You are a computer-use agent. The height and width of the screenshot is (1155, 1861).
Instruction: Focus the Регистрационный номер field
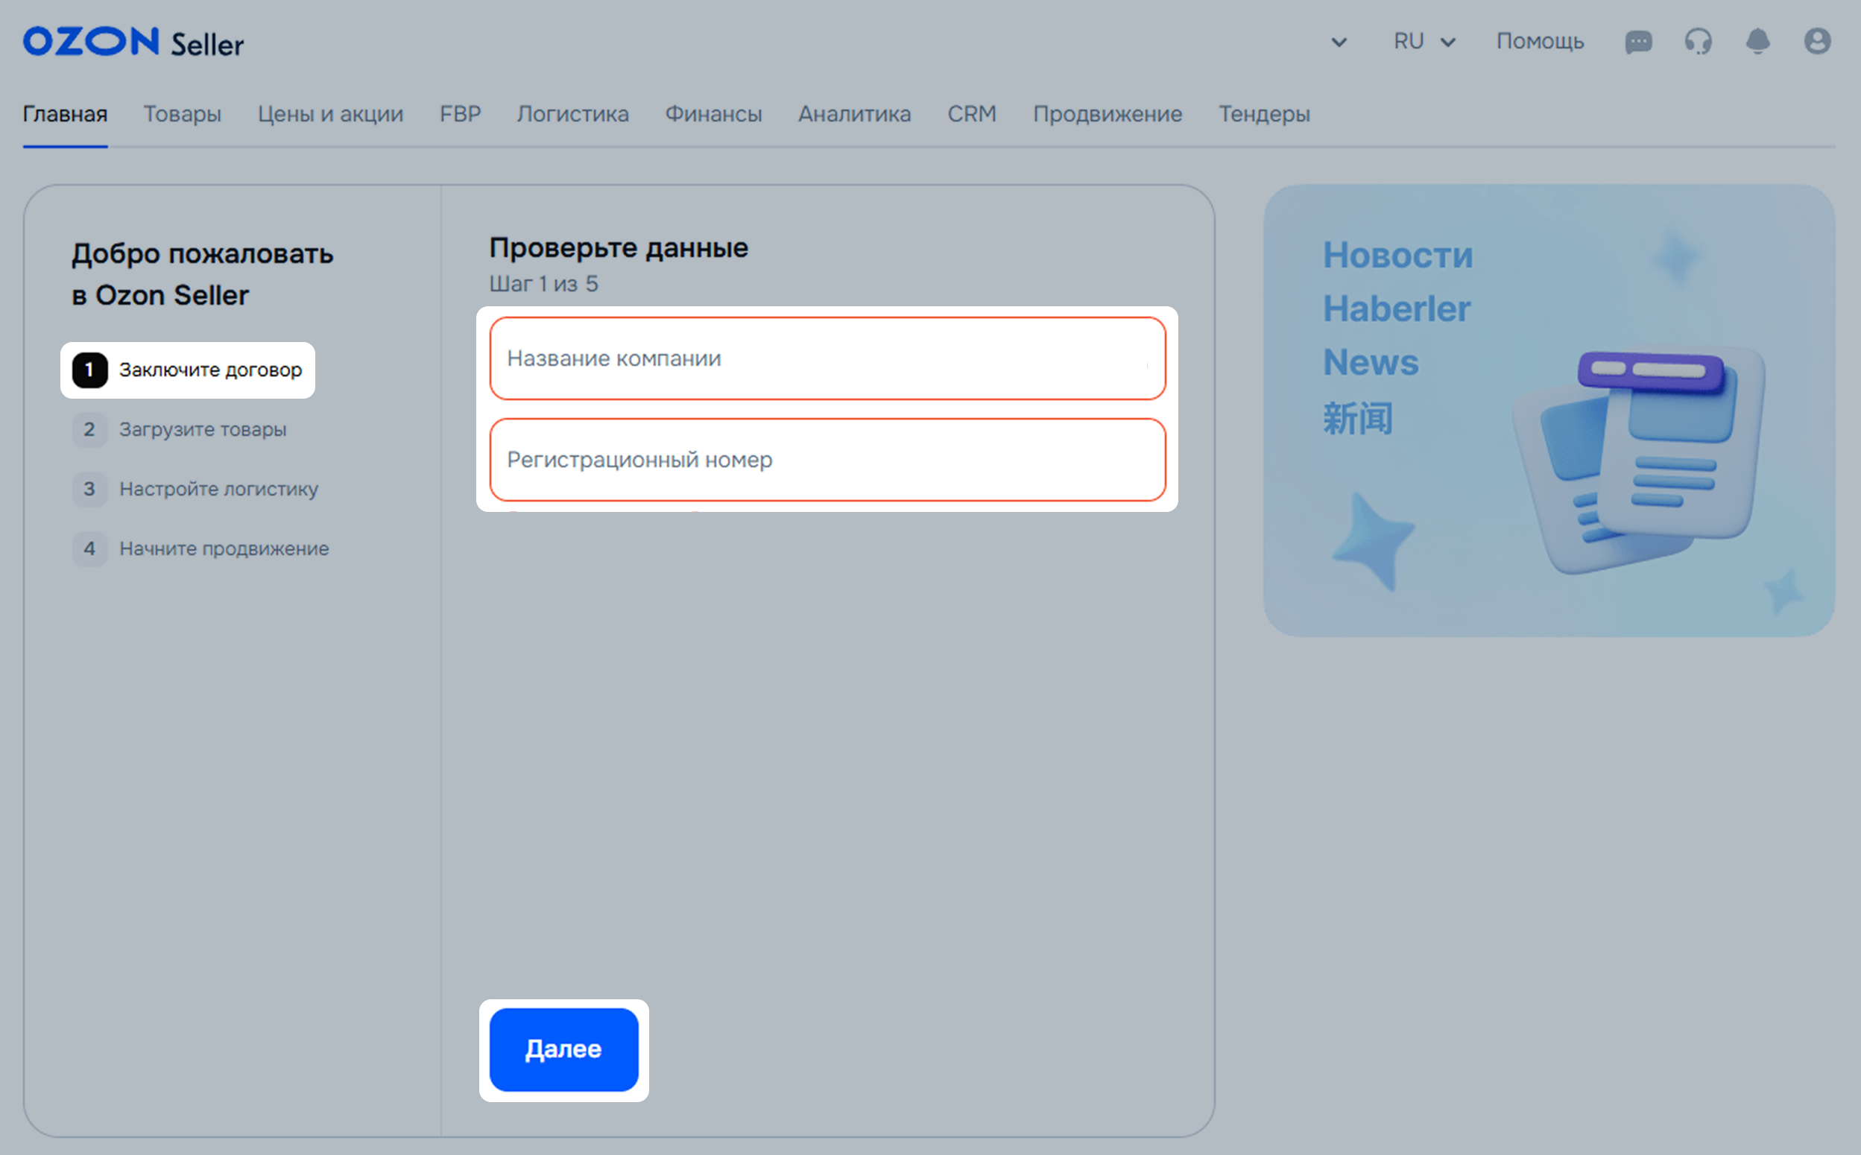click(827, 460)
